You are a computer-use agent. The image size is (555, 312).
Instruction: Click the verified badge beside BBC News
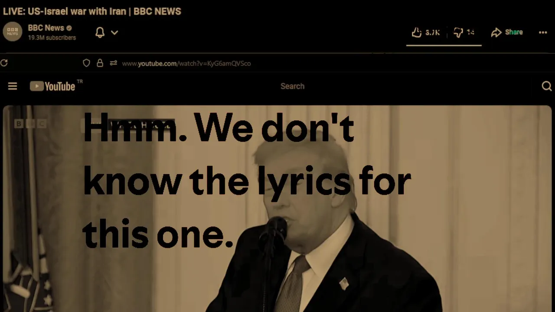(69, 28)
